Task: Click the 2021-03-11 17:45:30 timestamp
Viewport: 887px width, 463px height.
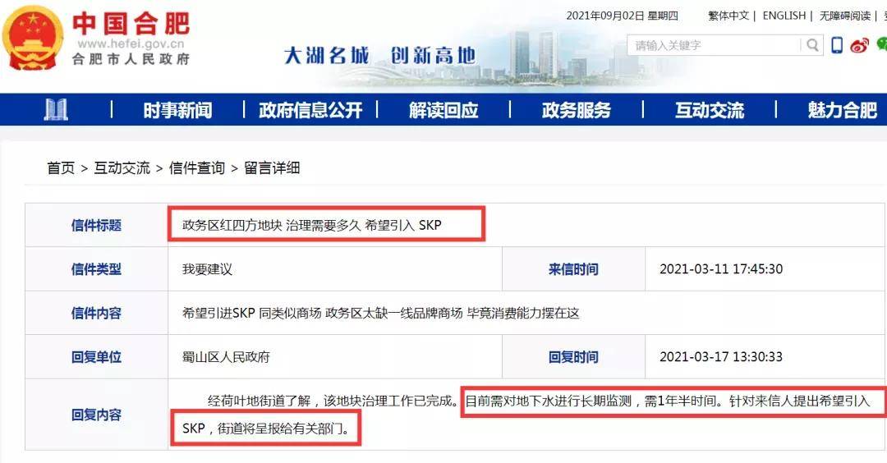Action: point(721,269)
